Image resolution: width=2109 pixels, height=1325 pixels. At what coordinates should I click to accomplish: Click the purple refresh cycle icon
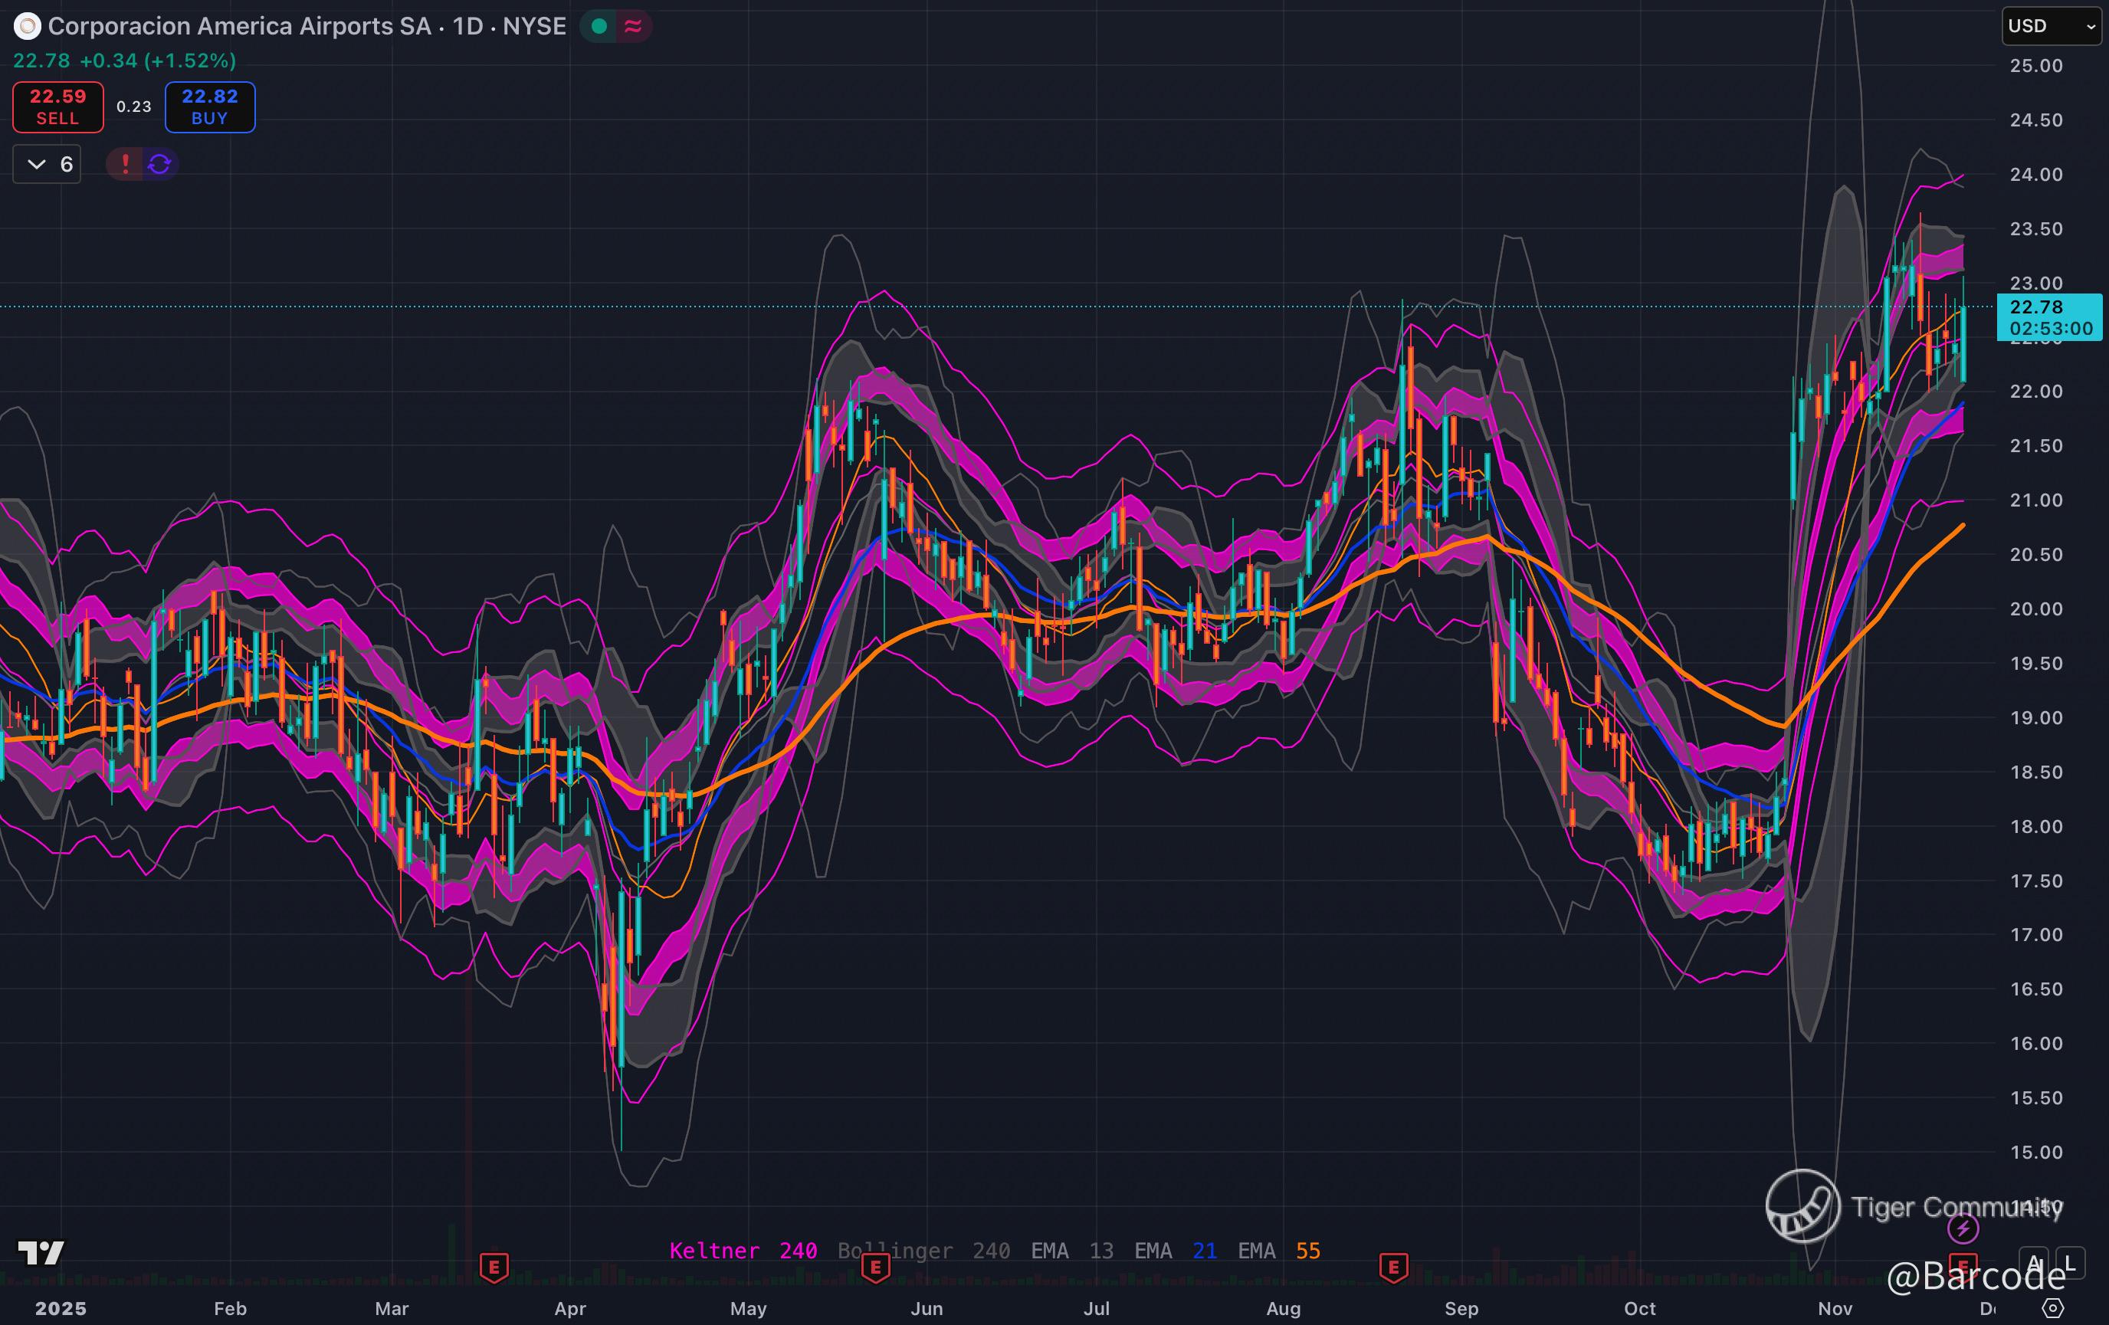[159, 164]
